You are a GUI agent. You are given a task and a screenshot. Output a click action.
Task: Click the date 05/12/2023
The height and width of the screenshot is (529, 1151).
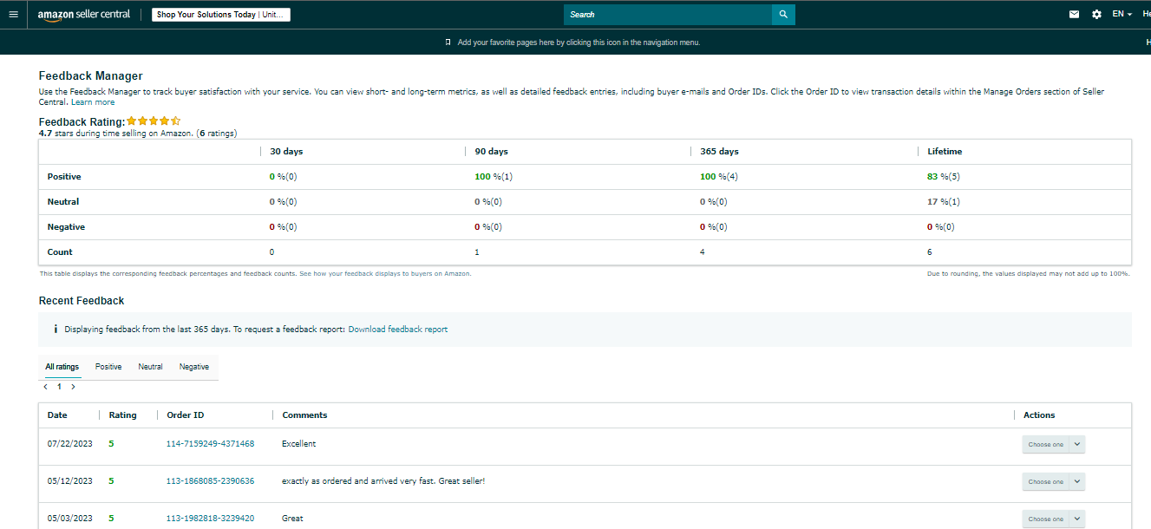point(70,481)
